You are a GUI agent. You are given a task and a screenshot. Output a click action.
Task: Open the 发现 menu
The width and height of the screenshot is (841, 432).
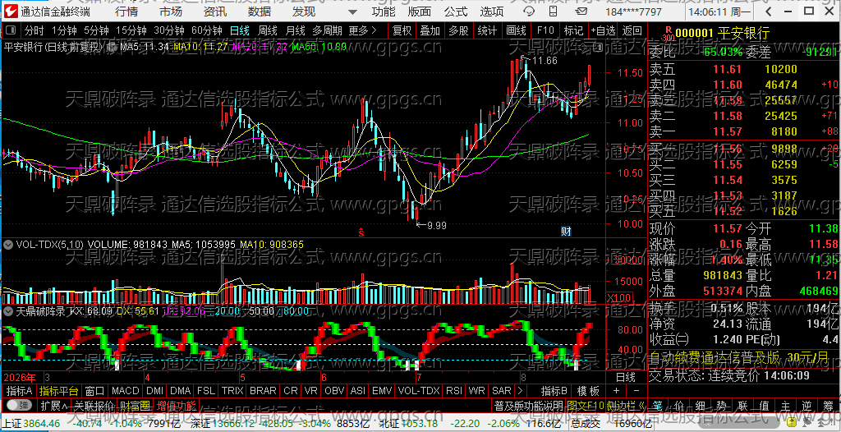pyautogui.click(x=304, y=11)
